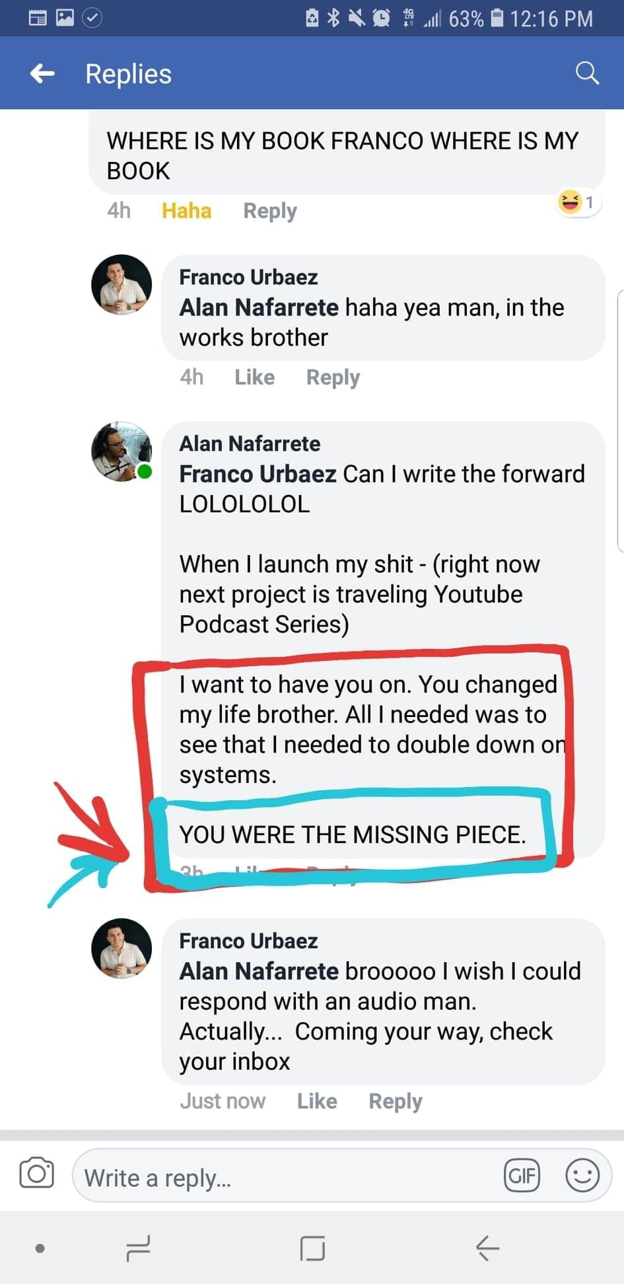Like Franco's 'Just now' reply
This screenshot has width=624, height=1284.
(316, 1101)
